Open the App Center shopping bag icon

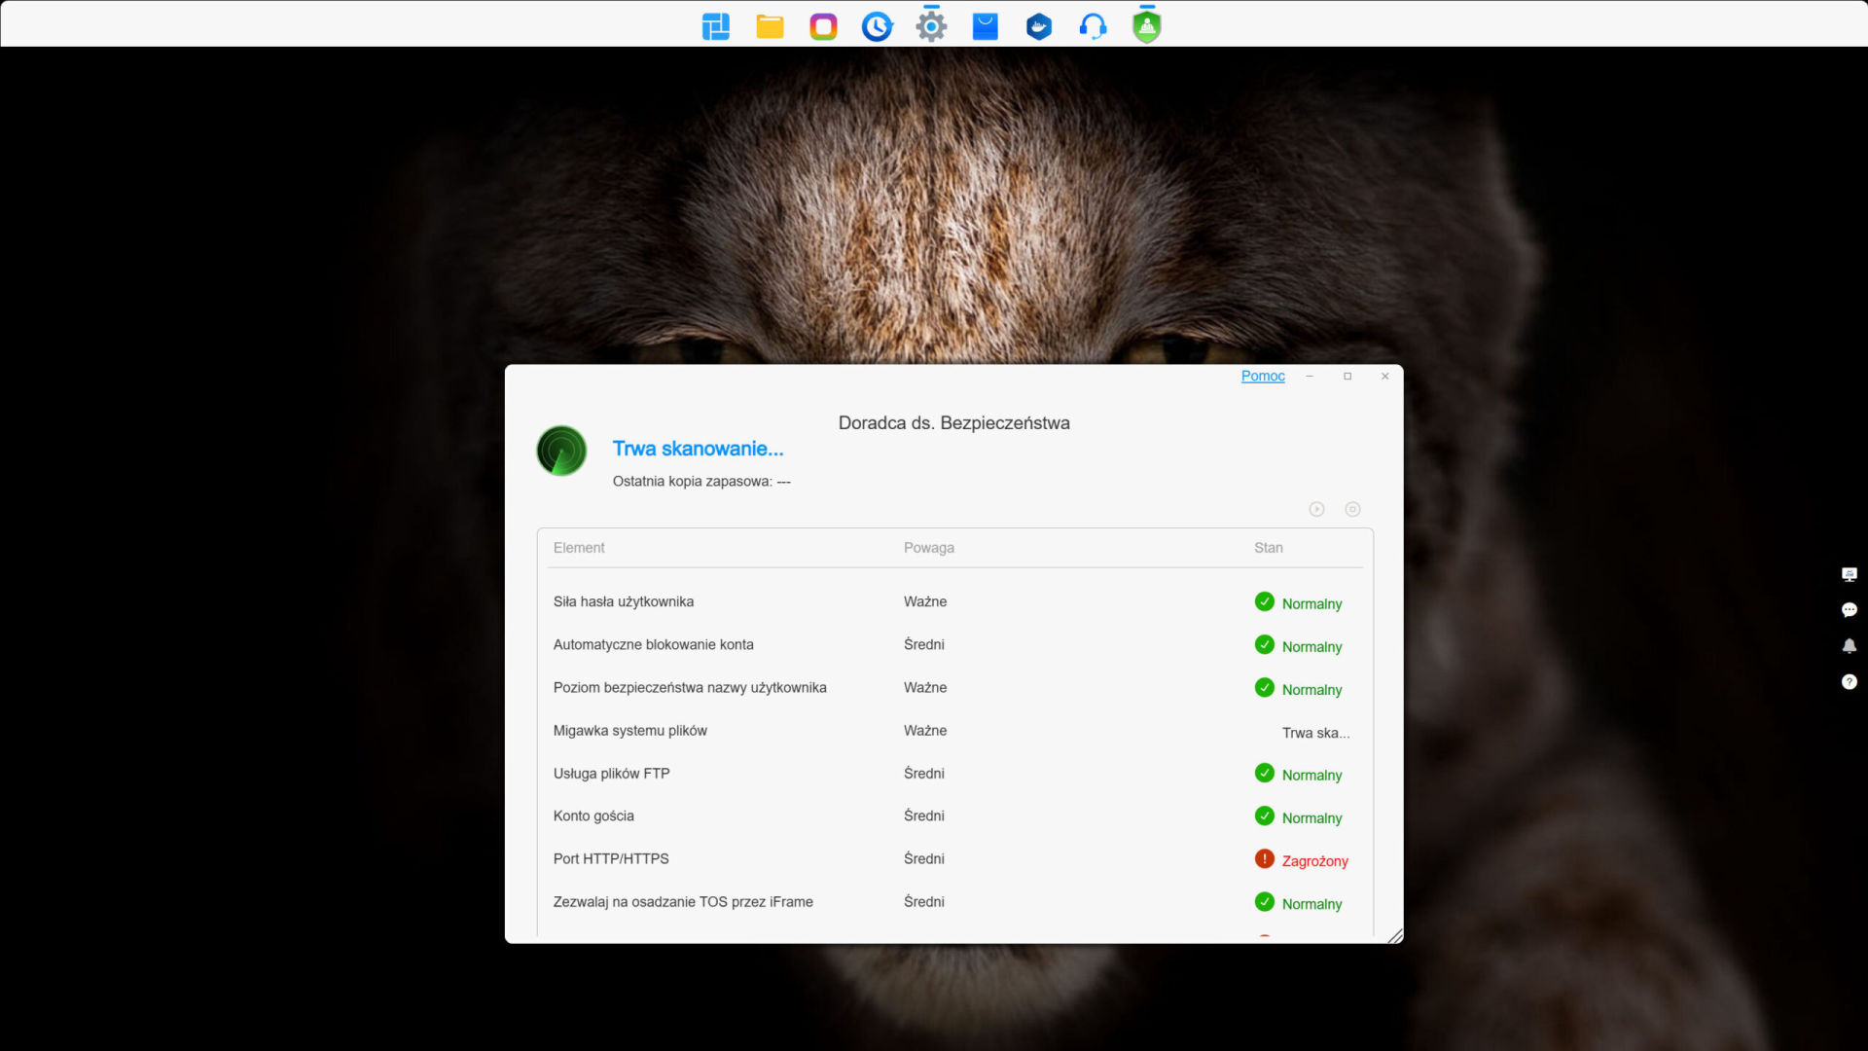pyautogui.click(x=986, y=26)
